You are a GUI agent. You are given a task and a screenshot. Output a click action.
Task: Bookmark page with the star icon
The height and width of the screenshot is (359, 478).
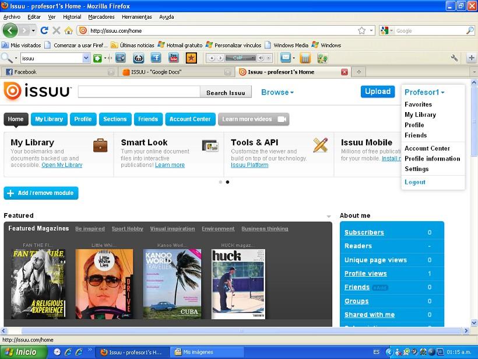[361, 30]
